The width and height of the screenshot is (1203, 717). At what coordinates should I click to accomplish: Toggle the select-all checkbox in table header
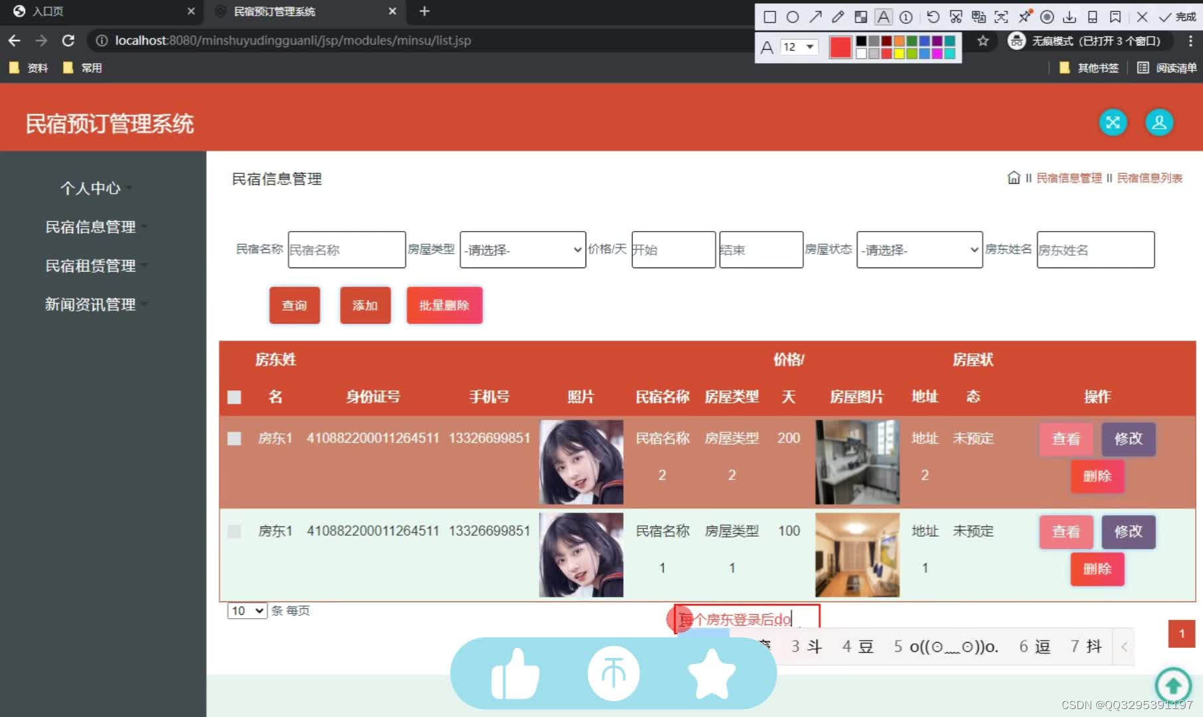click(x=234, y=397)
